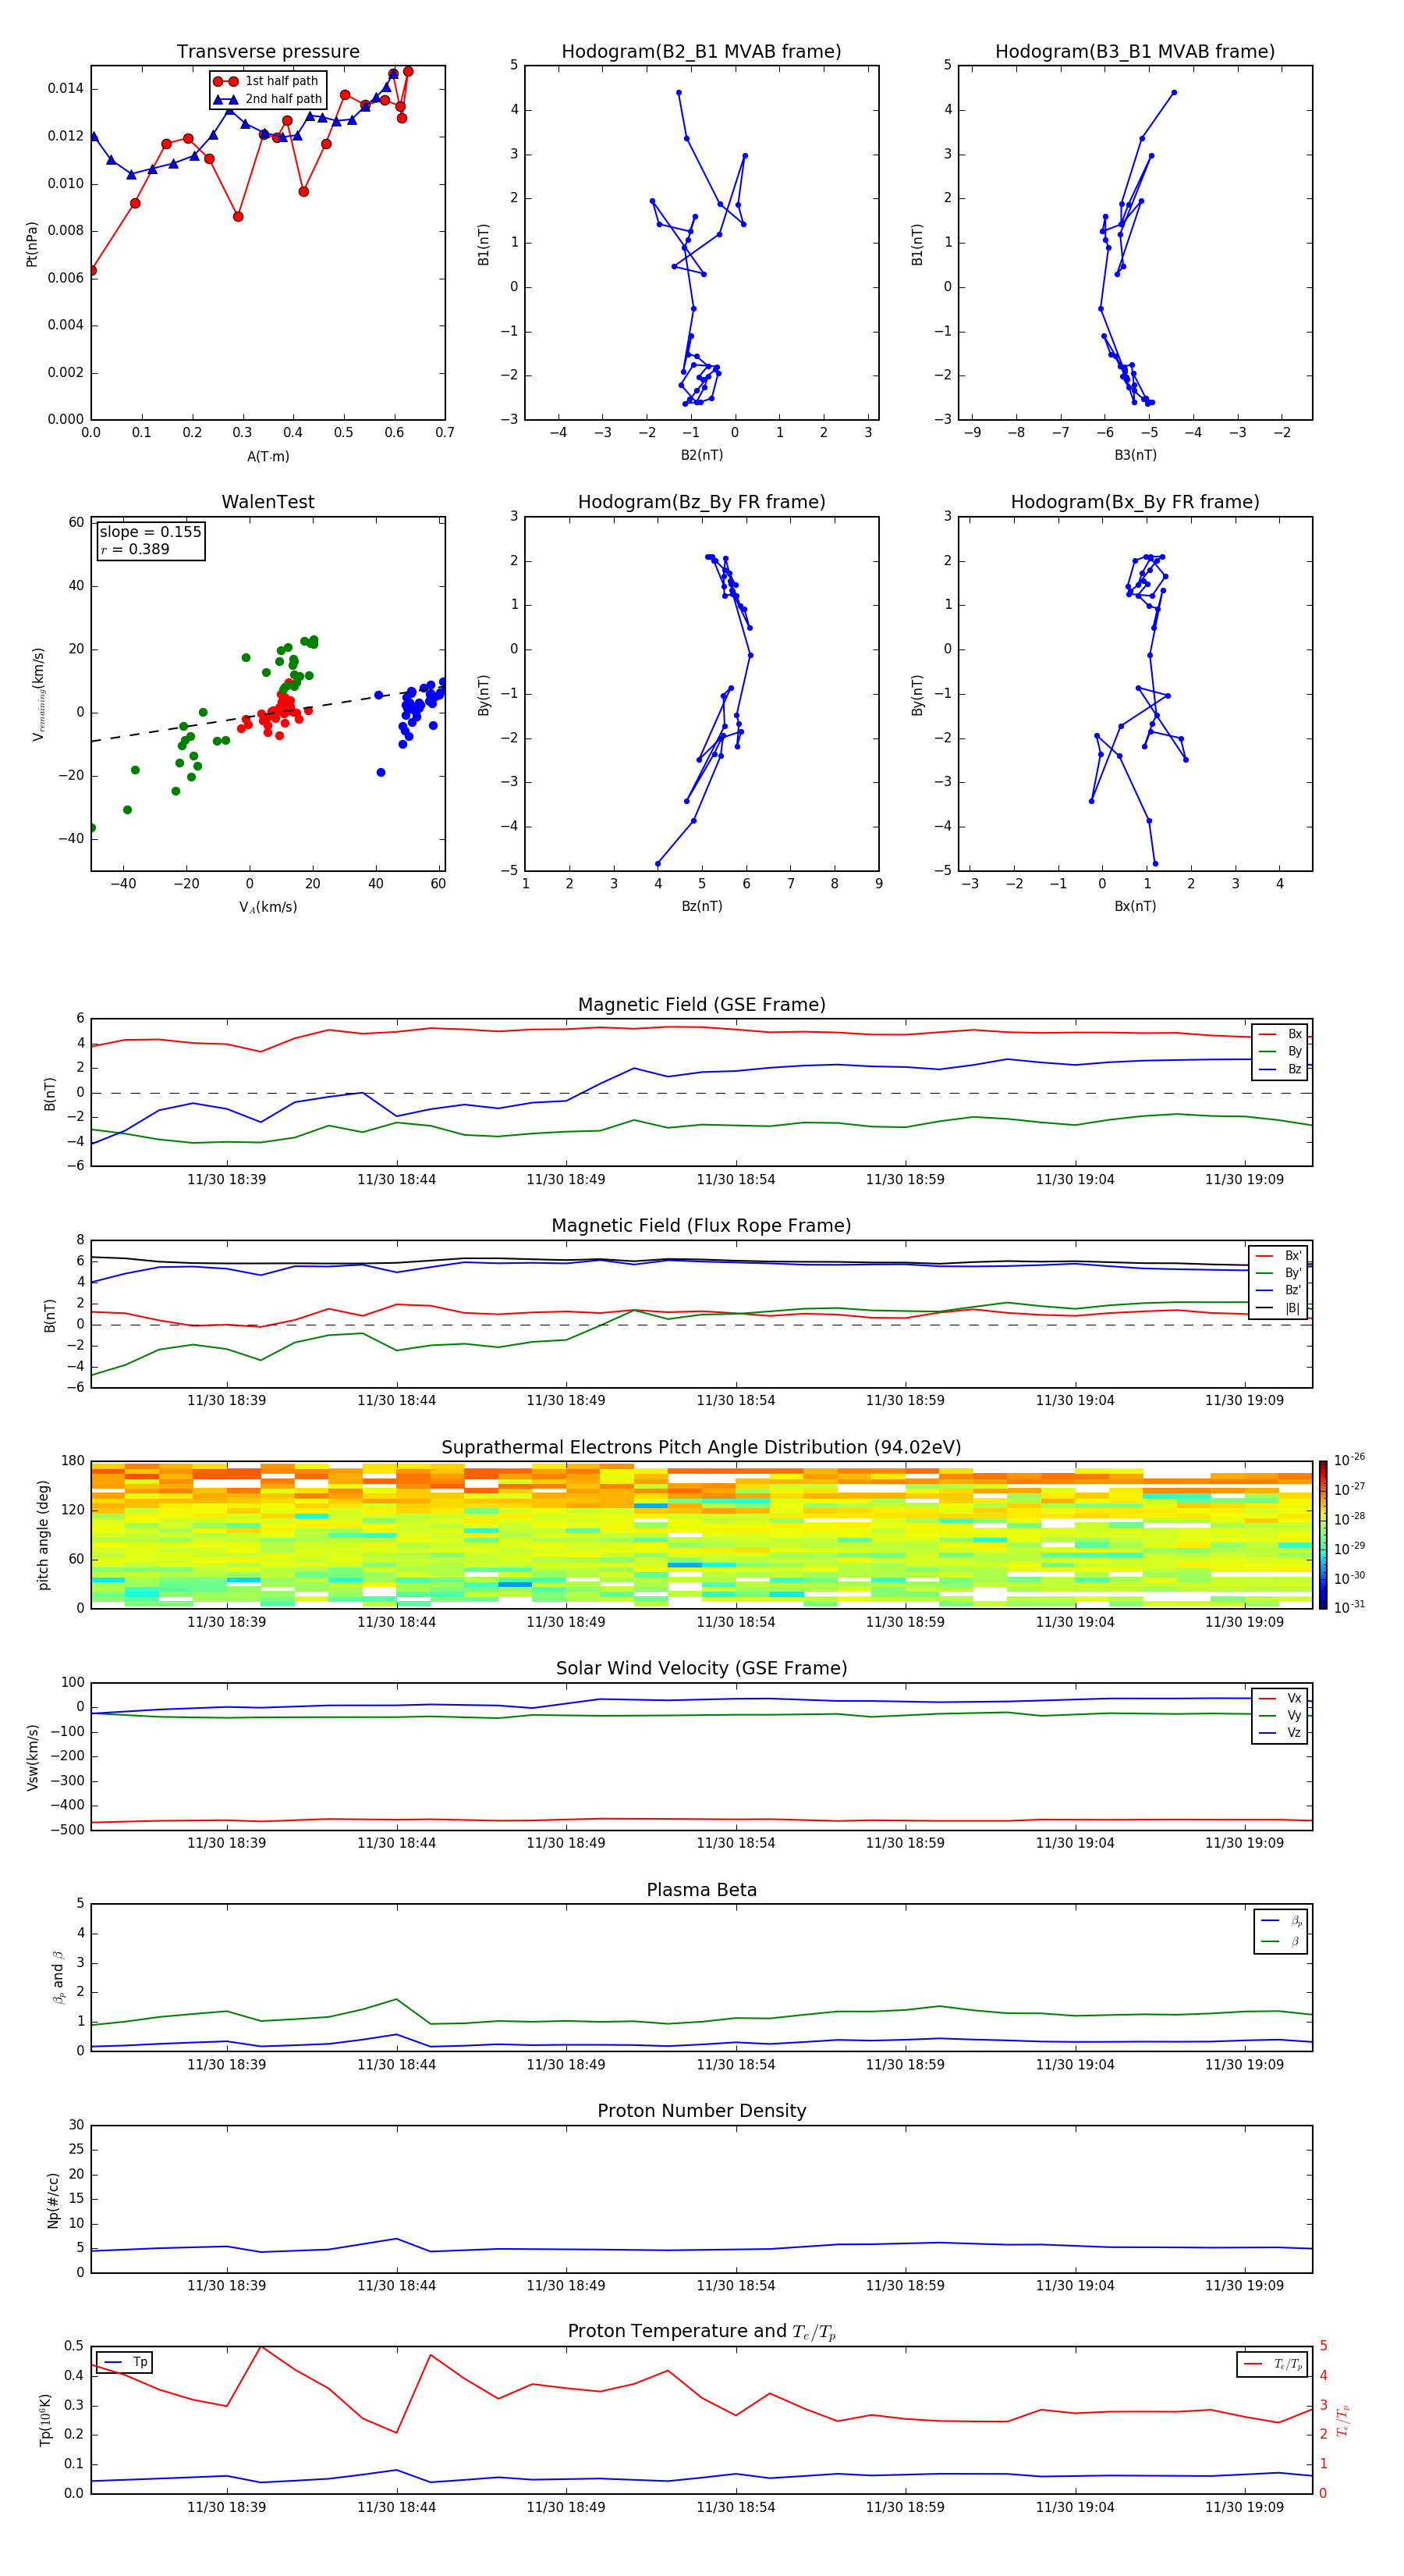Screen dimensions: 1404x2576
Task: Select Vz legend entry in solar wind panel
Action: 1281,1733
